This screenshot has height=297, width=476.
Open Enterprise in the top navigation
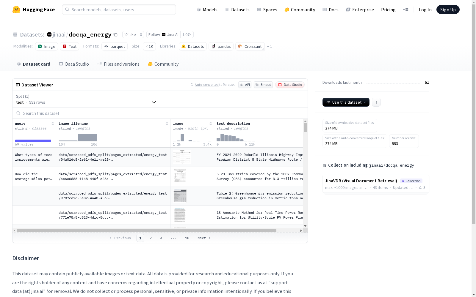(x=360, y=10)
